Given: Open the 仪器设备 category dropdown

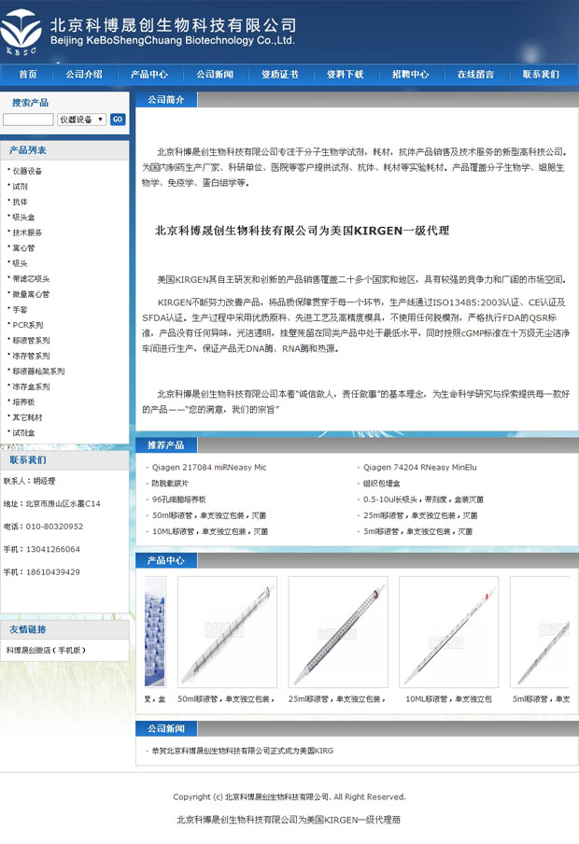Looking at the screenshot, I should 81,120.
